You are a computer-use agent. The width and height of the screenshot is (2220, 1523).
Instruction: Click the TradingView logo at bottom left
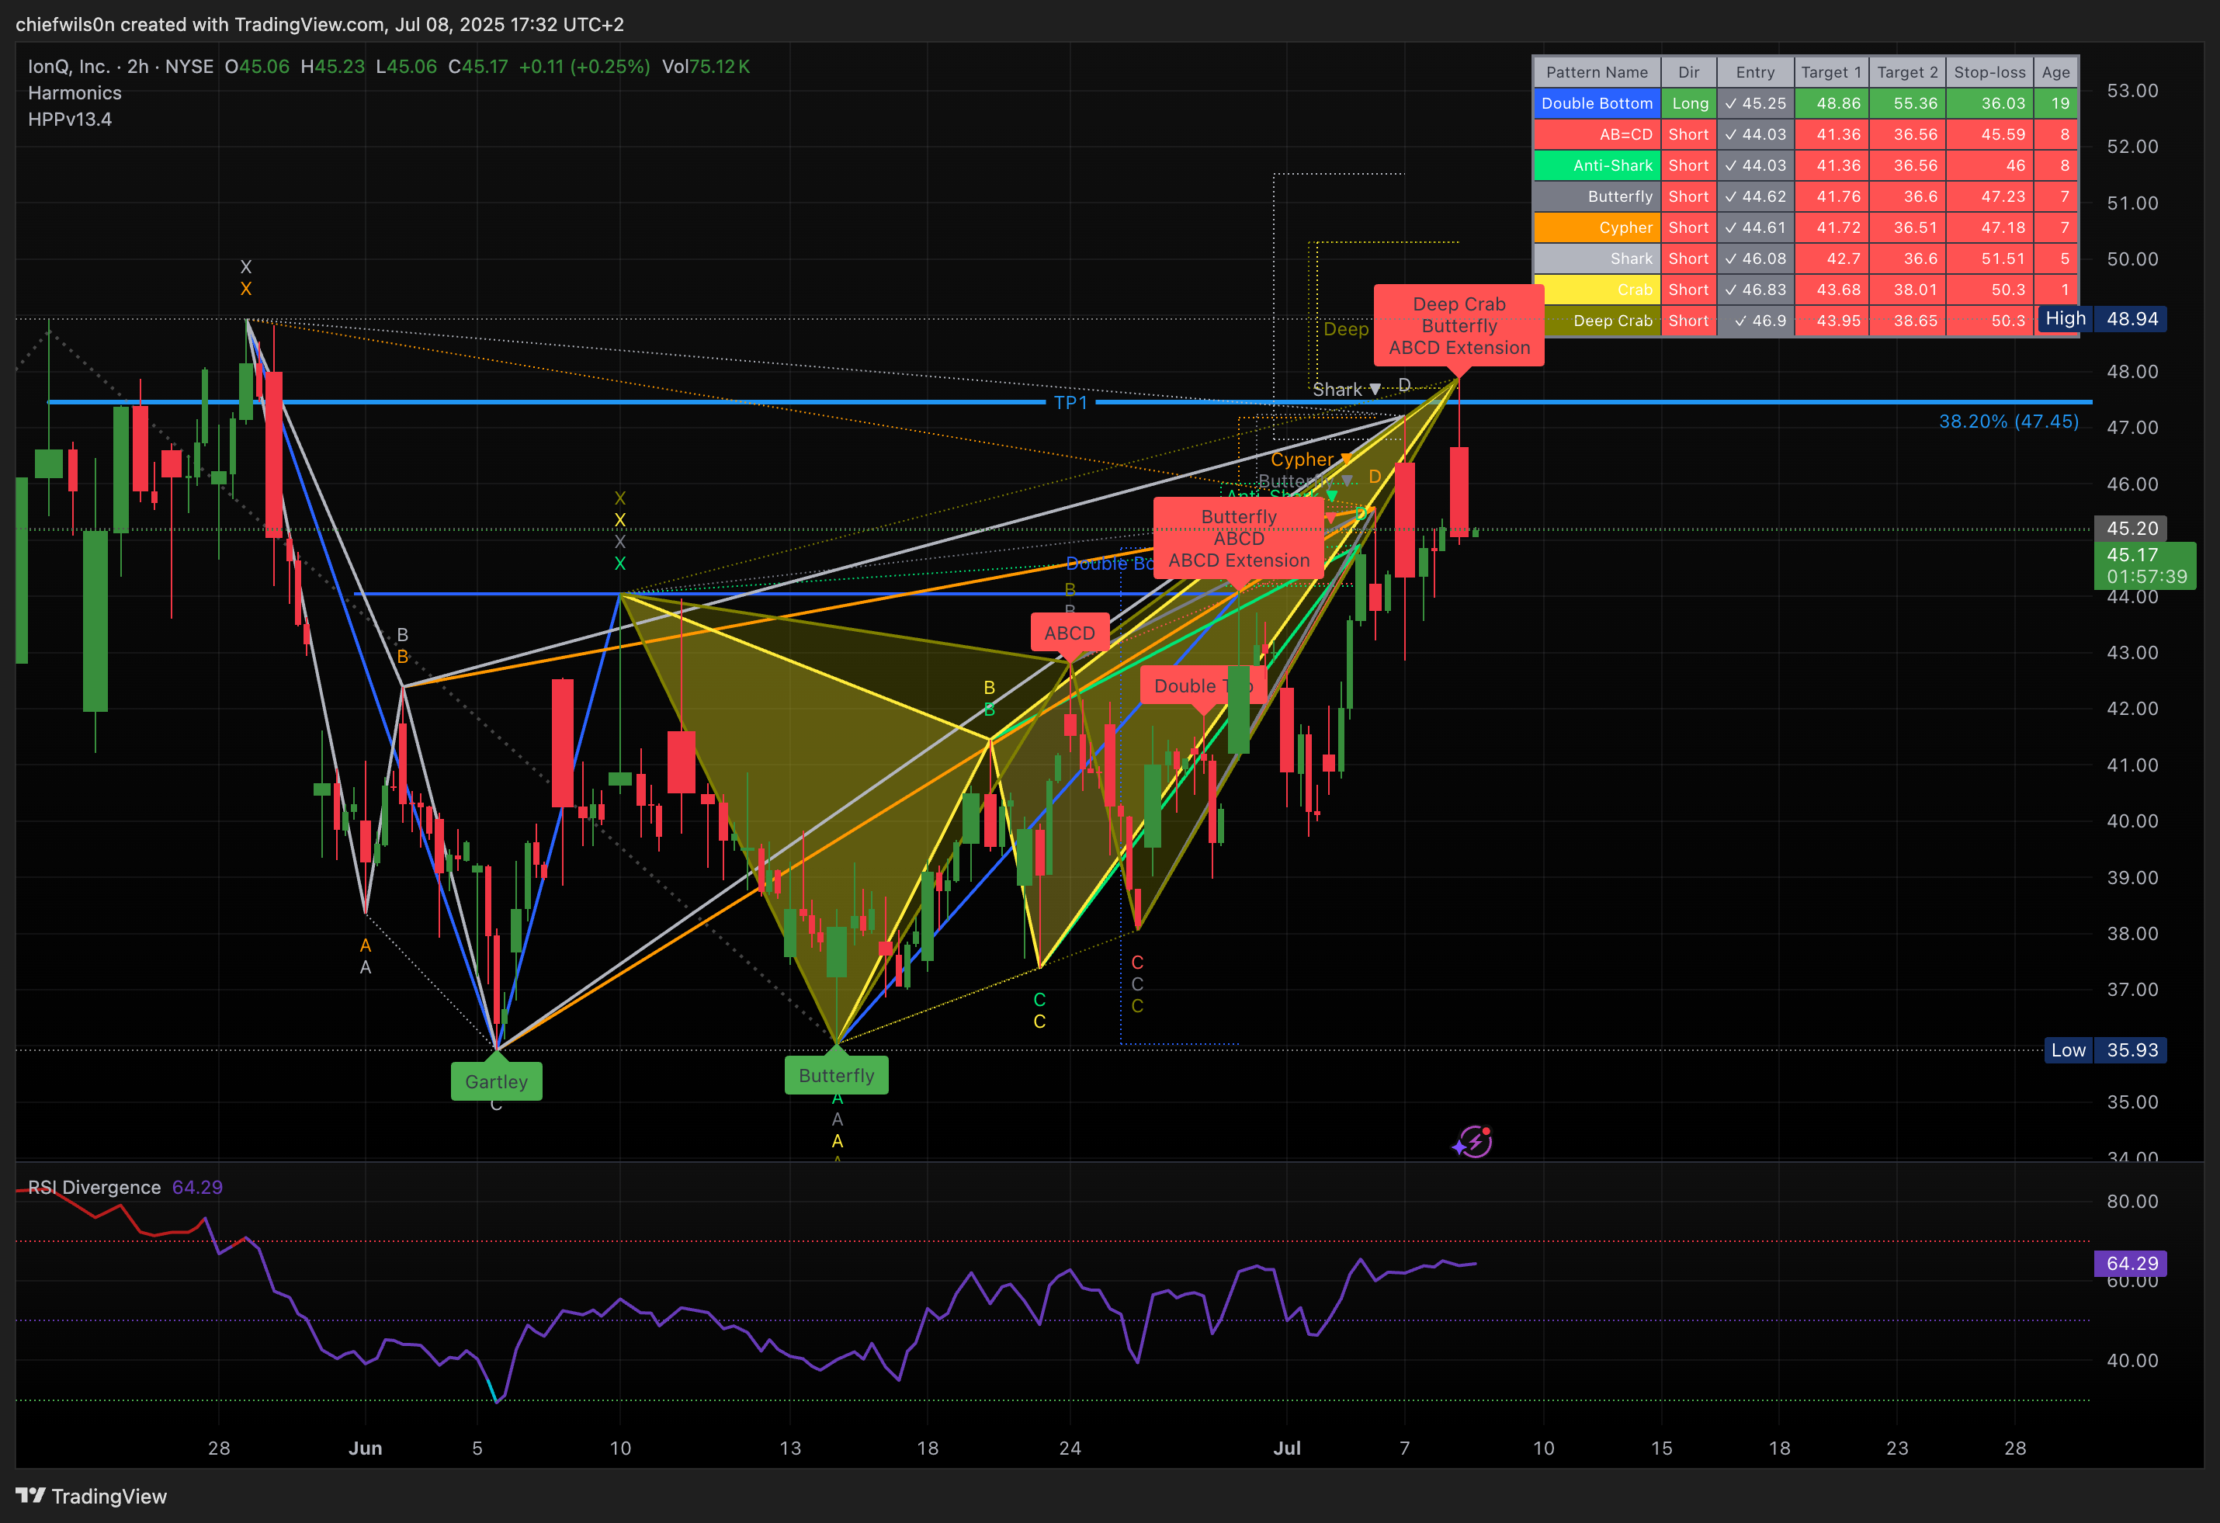click(92, 1497)
